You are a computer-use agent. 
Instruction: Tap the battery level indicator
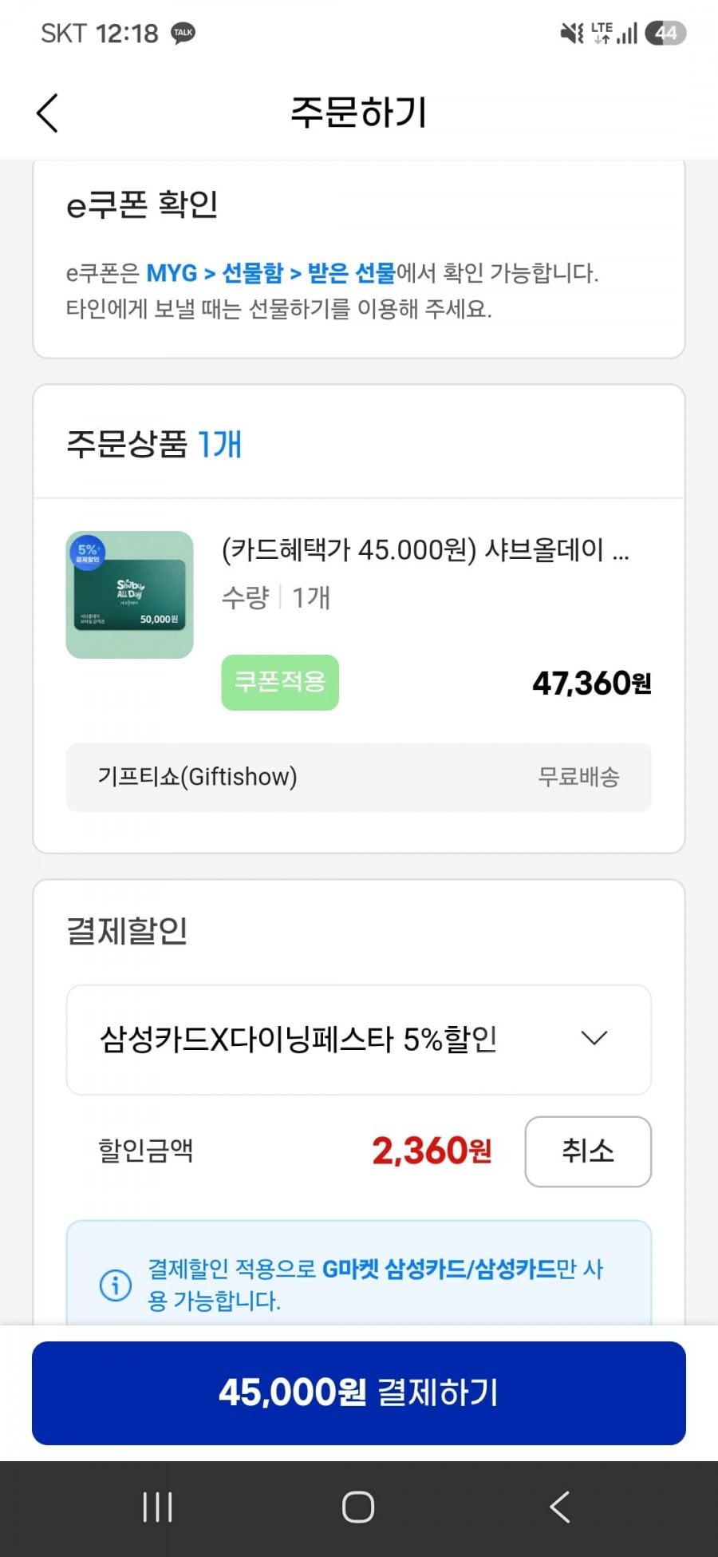coord(665,34)
